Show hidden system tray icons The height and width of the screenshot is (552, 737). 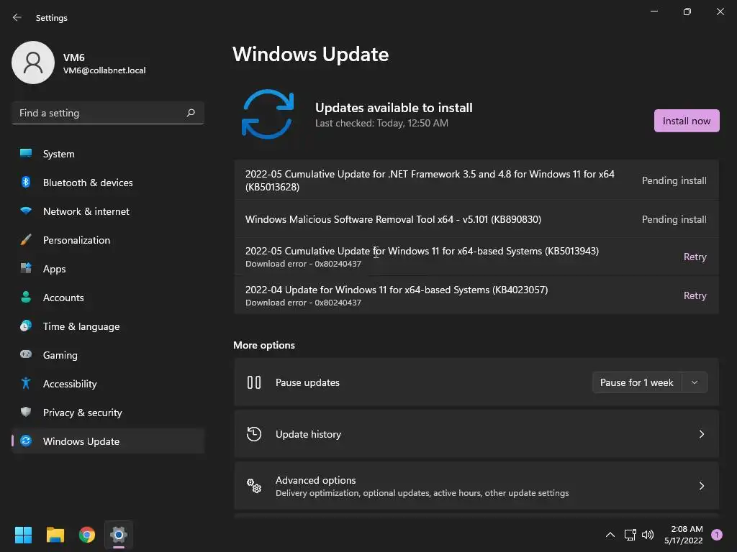click(x=610, y=535)
